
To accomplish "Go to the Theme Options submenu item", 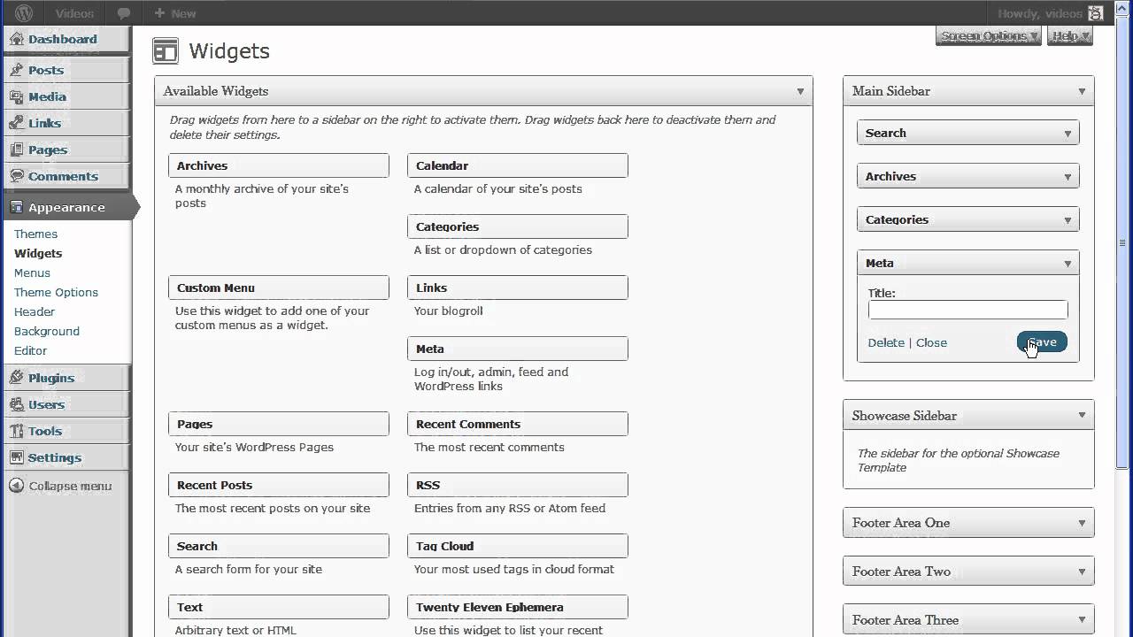I will 56,292.
